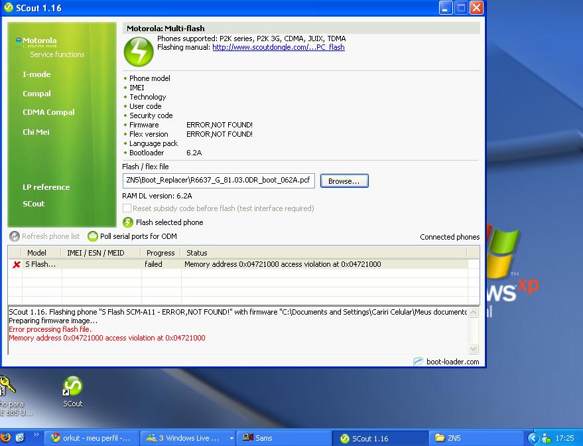Switch to SCout 1.16 taskbar button

[x=379, y=438]
